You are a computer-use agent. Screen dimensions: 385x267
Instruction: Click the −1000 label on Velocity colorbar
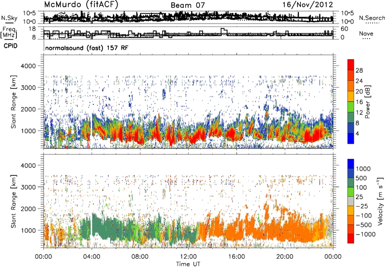pyautogui.click(x=366, y=234)
